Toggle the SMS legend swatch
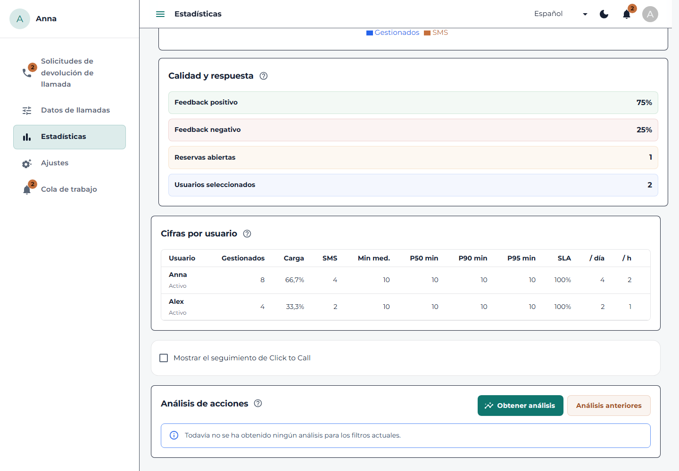Viewport: 679px width, 471px height. [427, 33]
